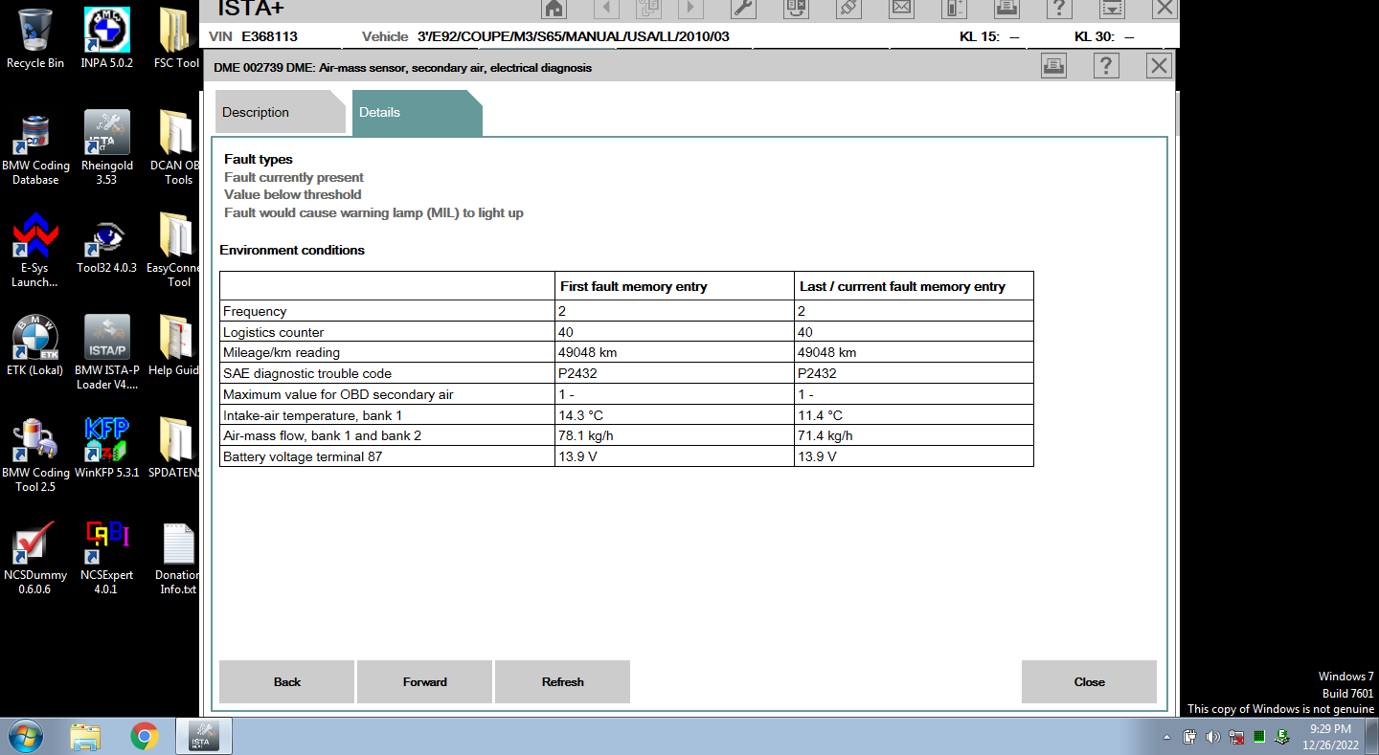Open the Donation Info.txt file

tap(178, 558)
